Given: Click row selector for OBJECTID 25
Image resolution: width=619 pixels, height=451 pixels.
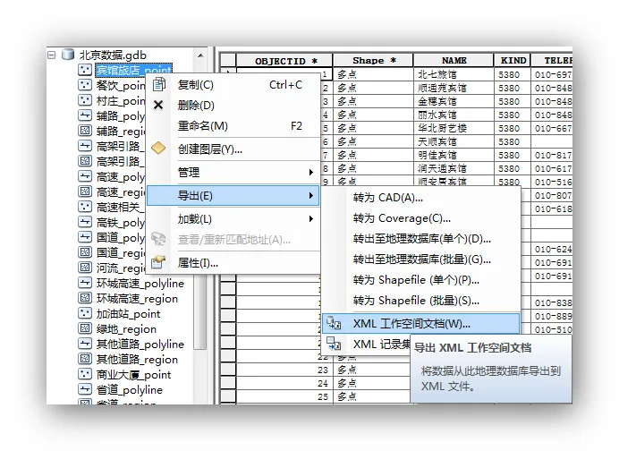Looking at the screenshot, I should tap(228, 396).
